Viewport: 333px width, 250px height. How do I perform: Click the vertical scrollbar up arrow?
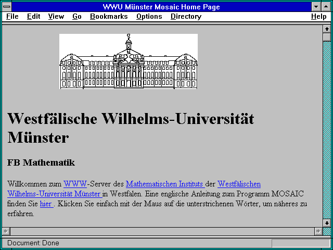(x=327, y=29)
